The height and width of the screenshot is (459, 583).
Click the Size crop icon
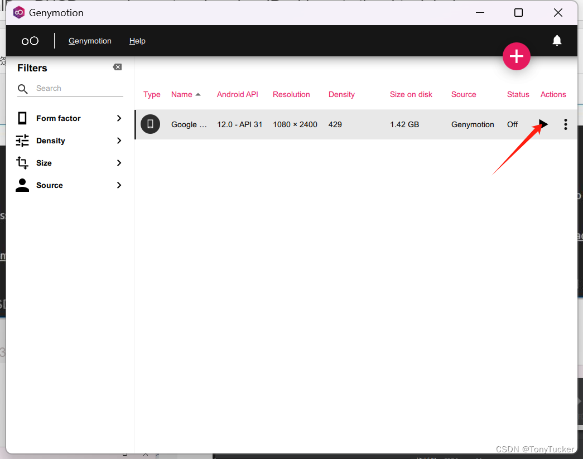[22, 163]
